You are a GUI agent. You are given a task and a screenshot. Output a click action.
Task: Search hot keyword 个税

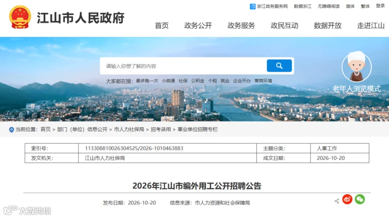click(x=212, y=81)
